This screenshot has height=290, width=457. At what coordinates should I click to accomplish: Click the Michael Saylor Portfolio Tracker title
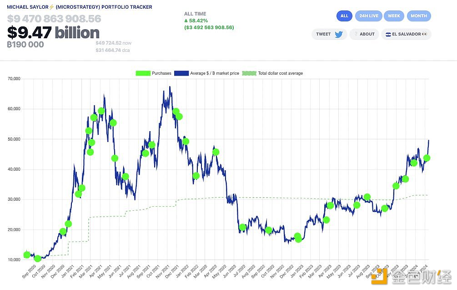tap(79, 7)
